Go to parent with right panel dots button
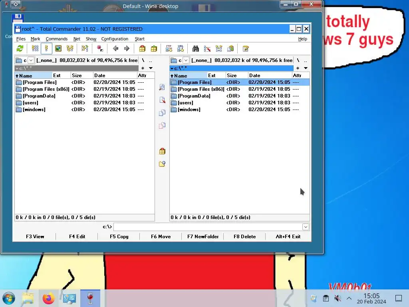The width and height of the screenshot is (409, 307). click(306, 60)
